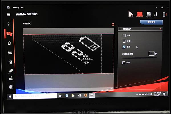
Task: Open the system info 'i' sidebar icon
Action: tap(9, 24)
